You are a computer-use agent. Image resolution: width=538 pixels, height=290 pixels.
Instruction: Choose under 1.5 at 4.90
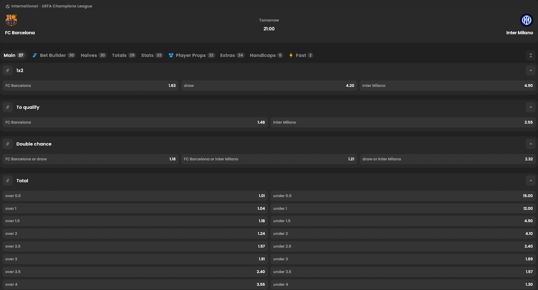(403, 221)
